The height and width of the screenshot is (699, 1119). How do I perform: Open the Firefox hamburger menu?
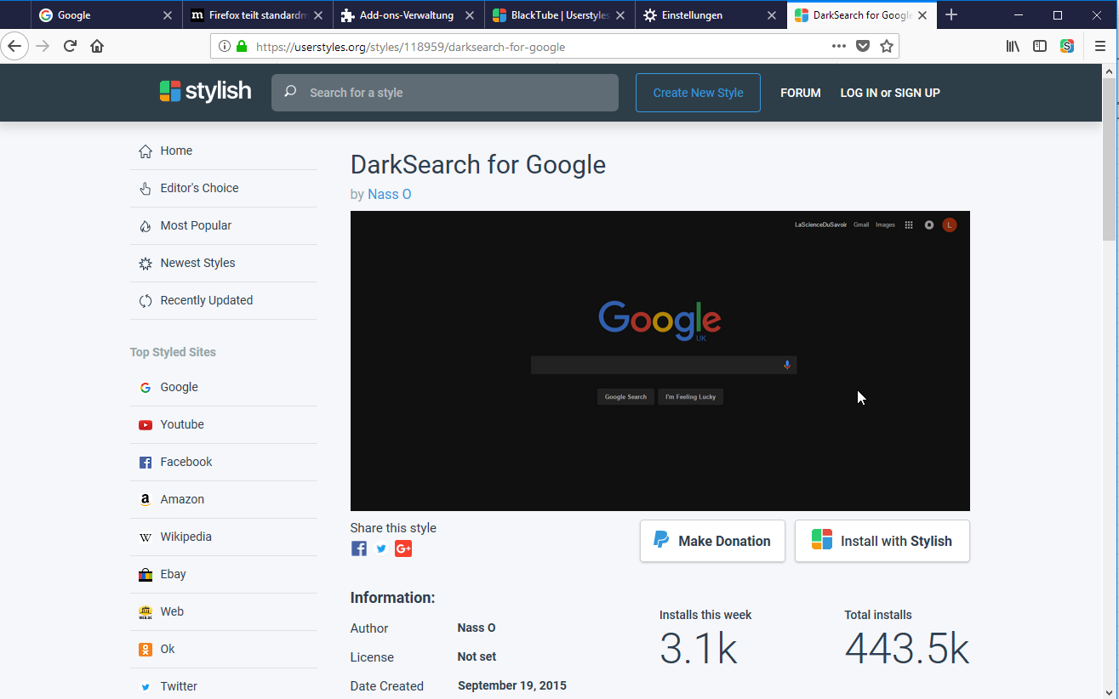1099,47
